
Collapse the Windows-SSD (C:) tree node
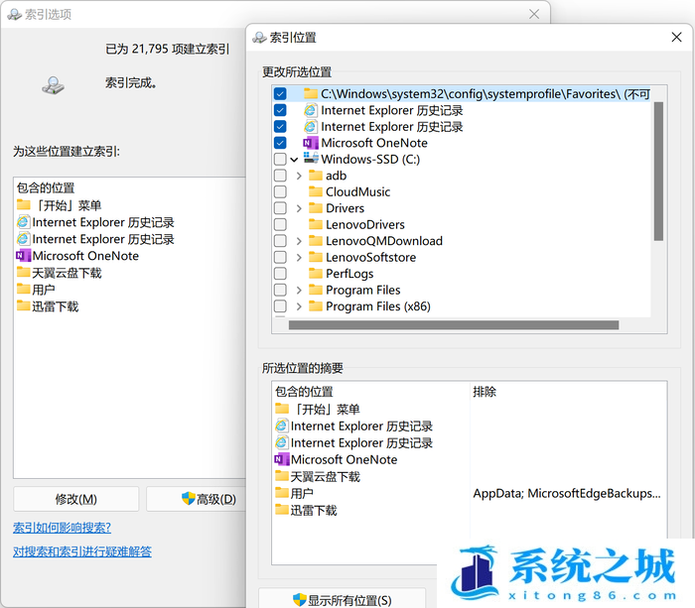point(294,160)
